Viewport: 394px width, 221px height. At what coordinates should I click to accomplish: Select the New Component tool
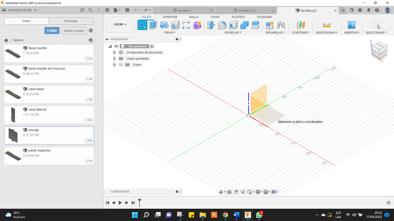(269, 25)
